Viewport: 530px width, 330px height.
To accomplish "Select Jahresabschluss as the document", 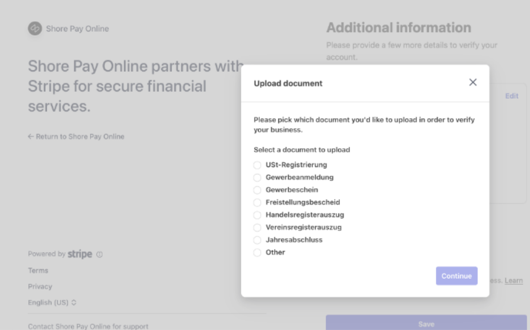I will [x=257, y=240].
